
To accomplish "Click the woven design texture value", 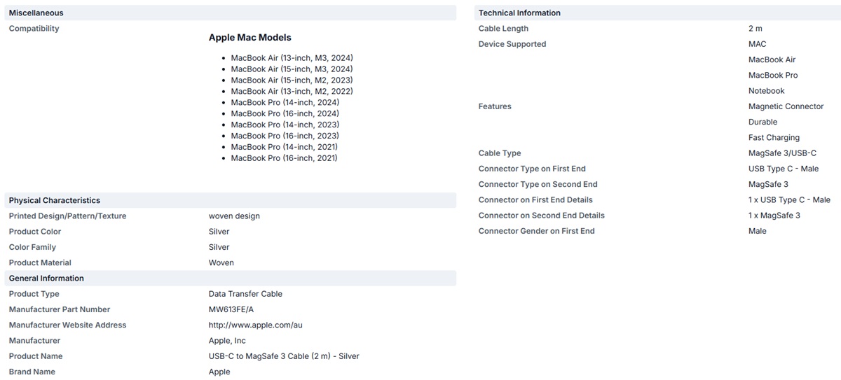I will click(234, 216).
